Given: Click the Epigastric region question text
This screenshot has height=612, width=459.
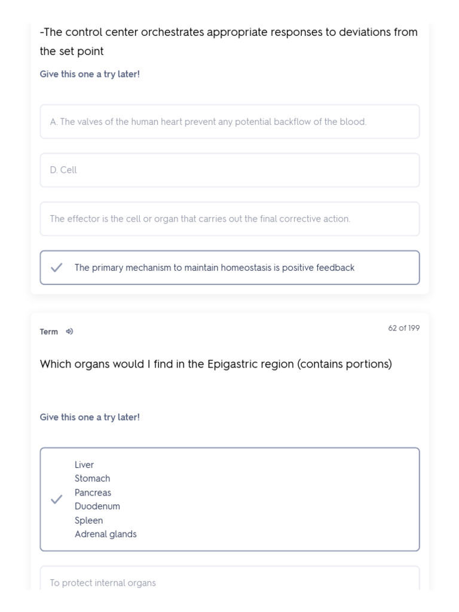Looking at the screenshot, I should click(x=216, y=364).
